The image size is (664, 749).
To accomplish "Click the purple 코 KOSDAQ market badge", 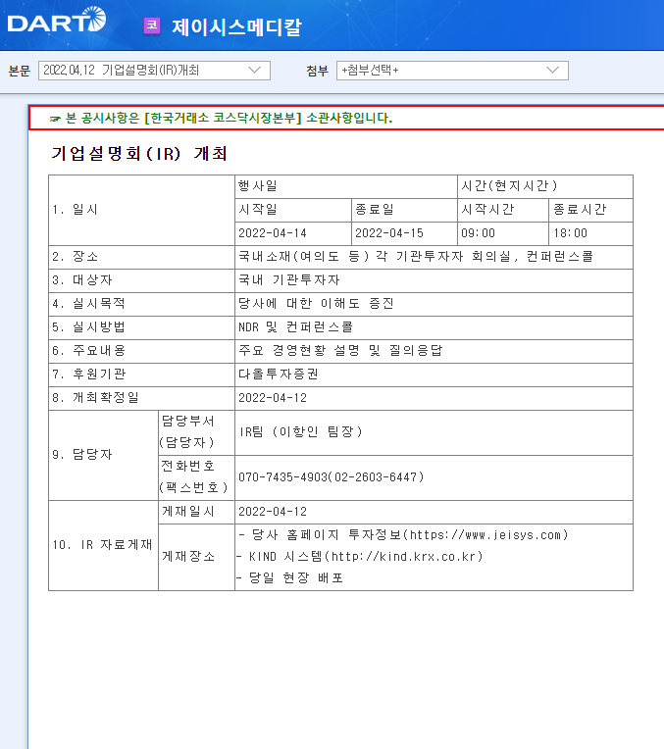I will pos(152,25).
